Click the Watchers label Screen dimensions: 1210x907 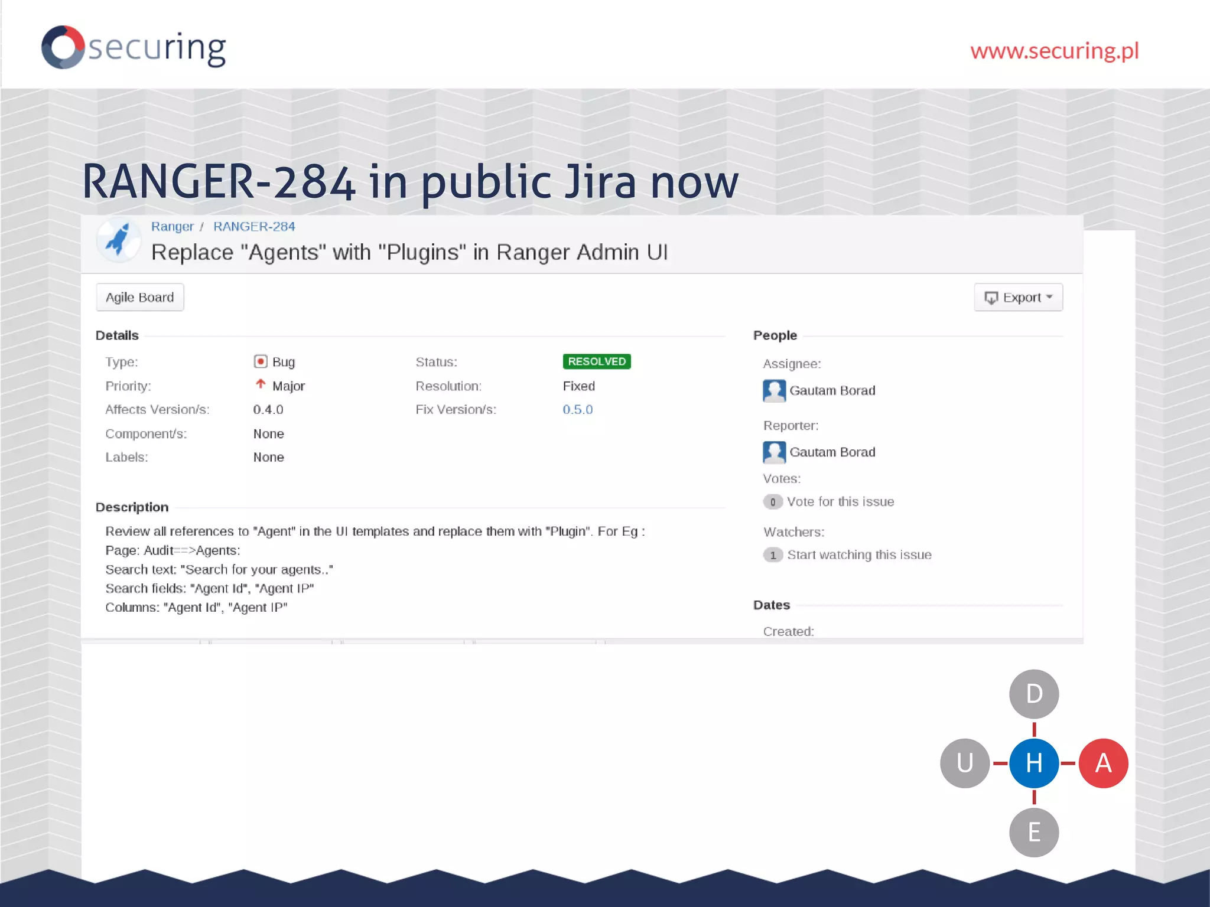click(x=793, y=532)
